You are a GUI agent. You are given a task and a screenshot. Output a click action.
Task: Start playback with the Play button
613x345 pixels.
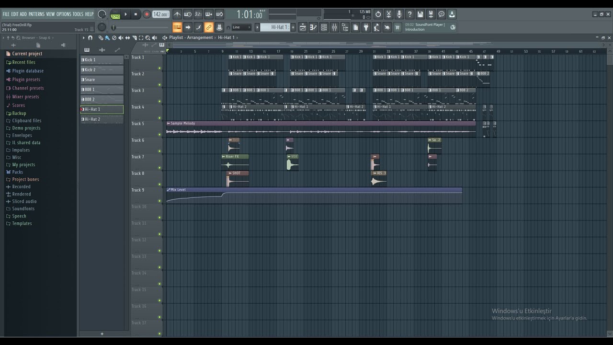[x=126, y=14]
